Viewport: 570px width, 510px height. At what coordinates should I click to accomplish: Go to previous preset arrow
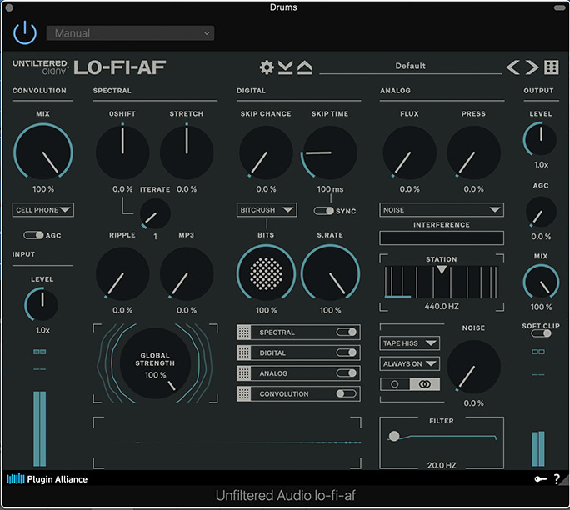click(513, 67)
